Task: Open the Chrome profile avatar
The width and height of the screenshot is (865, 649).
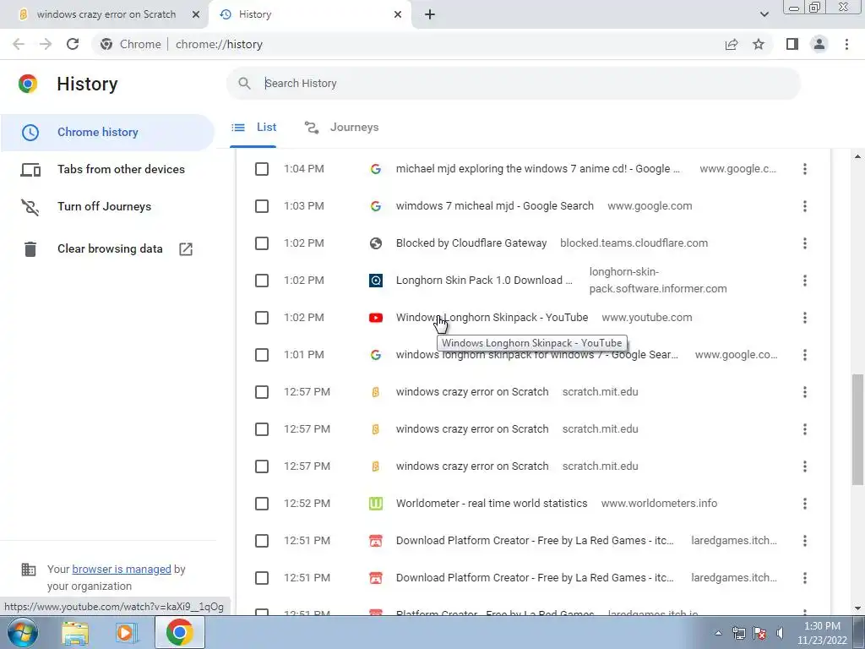Action: coord(819,44)
